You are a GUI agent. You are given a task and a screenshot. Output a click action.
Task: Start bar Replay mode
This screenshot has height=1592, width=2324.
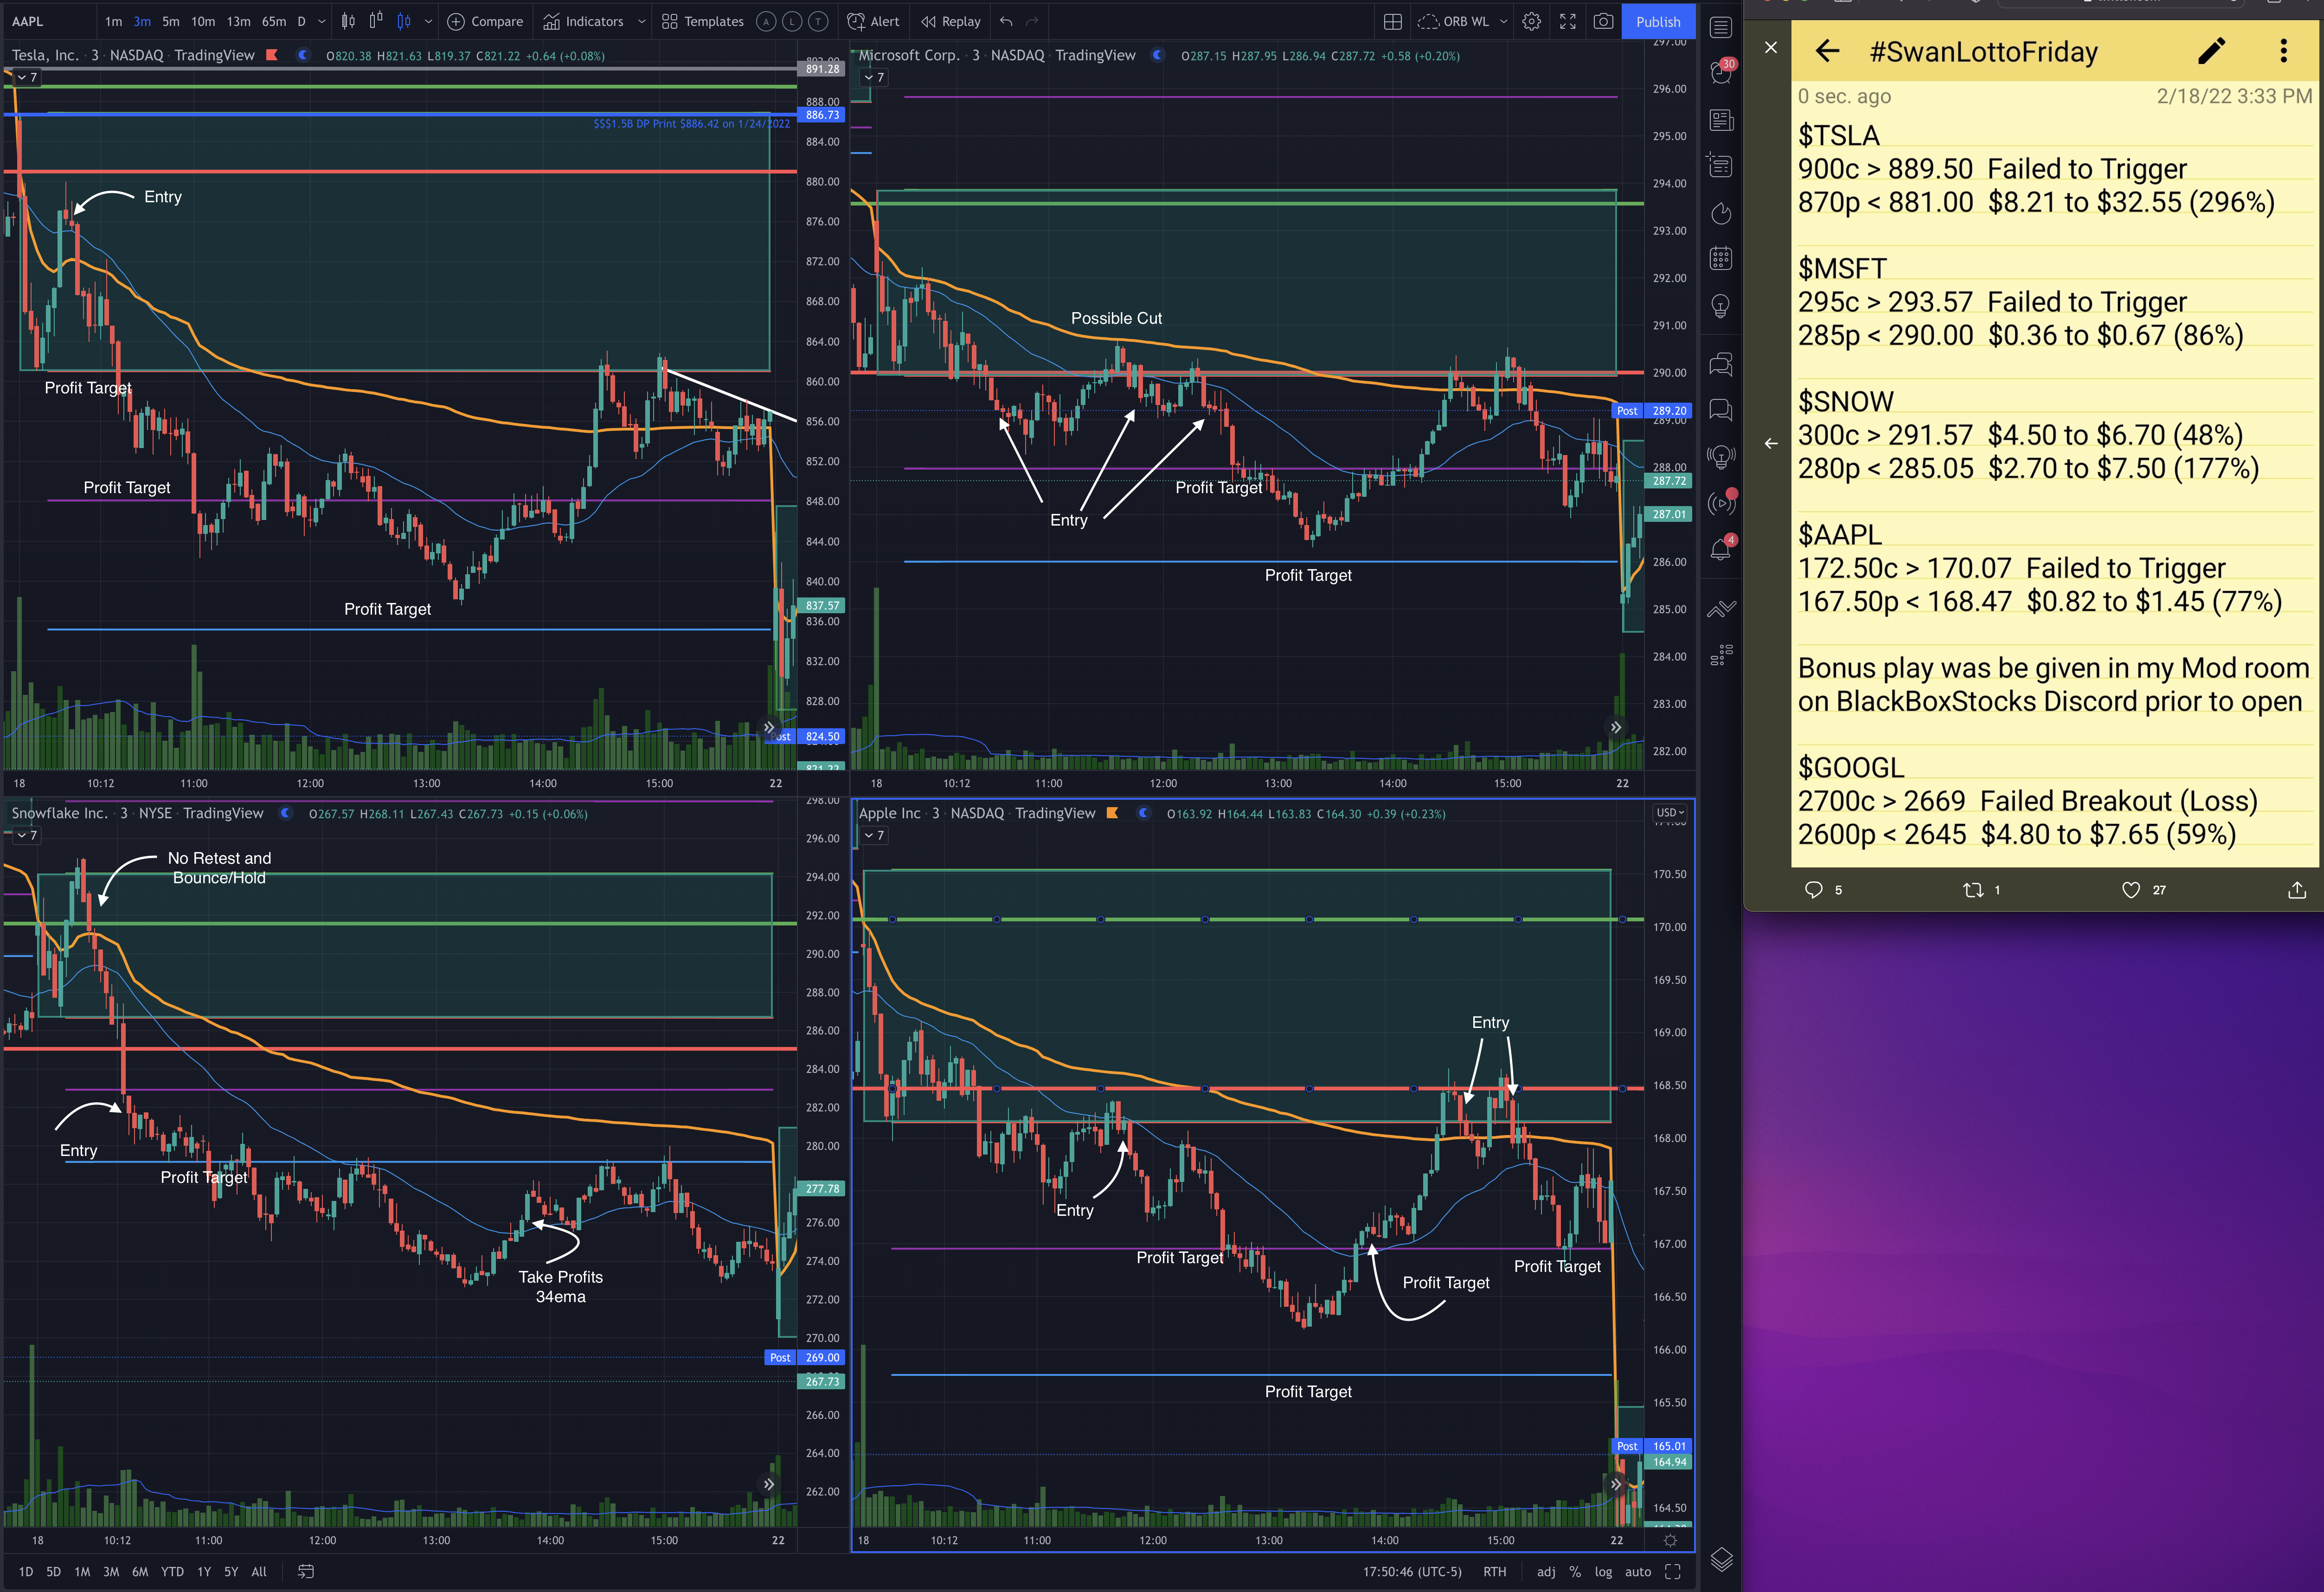(951, 21)
